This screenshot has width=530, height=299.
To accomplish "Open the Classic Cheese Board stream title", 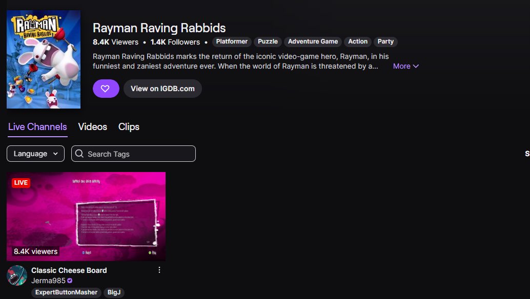I will [x=69, y=270].
